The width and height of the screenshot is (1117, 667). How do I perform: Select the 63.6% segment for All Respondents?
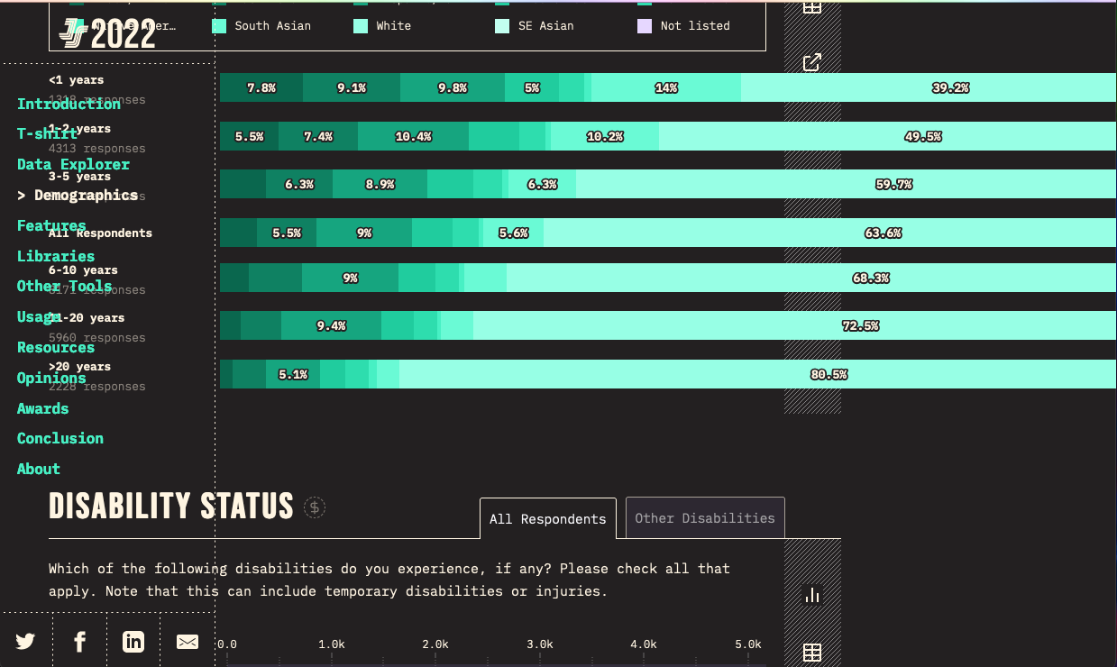click(x=830, y=233)
